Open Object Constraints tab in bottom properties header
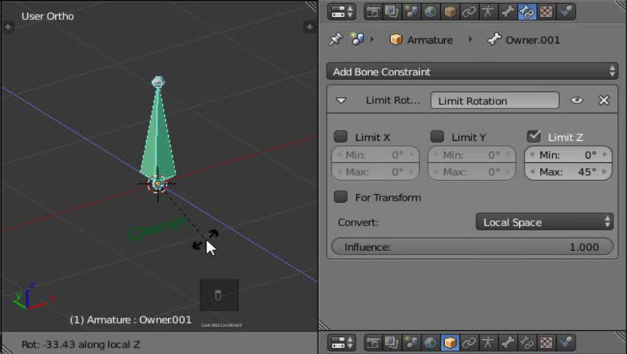The image size is (627, 354). coord(468,343)
